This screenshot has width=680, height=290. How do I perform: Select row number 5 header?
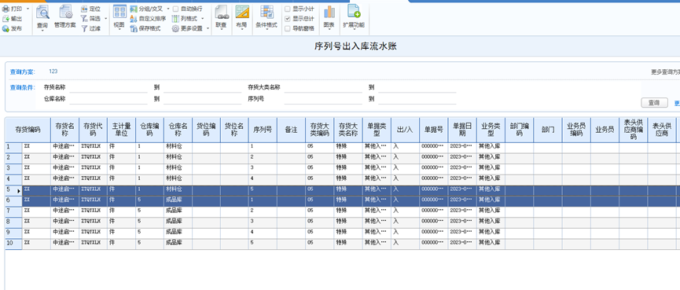13,190
